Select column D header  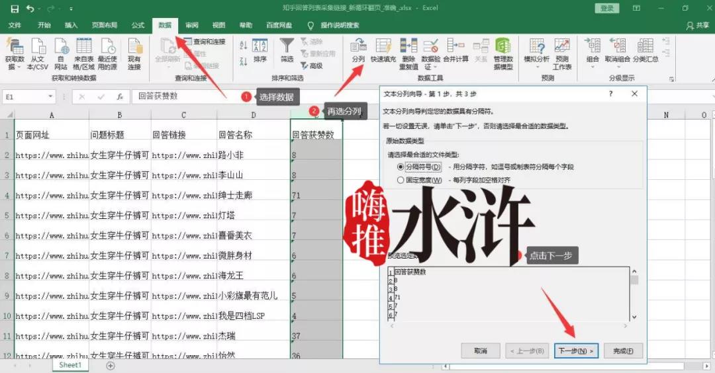coord(254,115)
